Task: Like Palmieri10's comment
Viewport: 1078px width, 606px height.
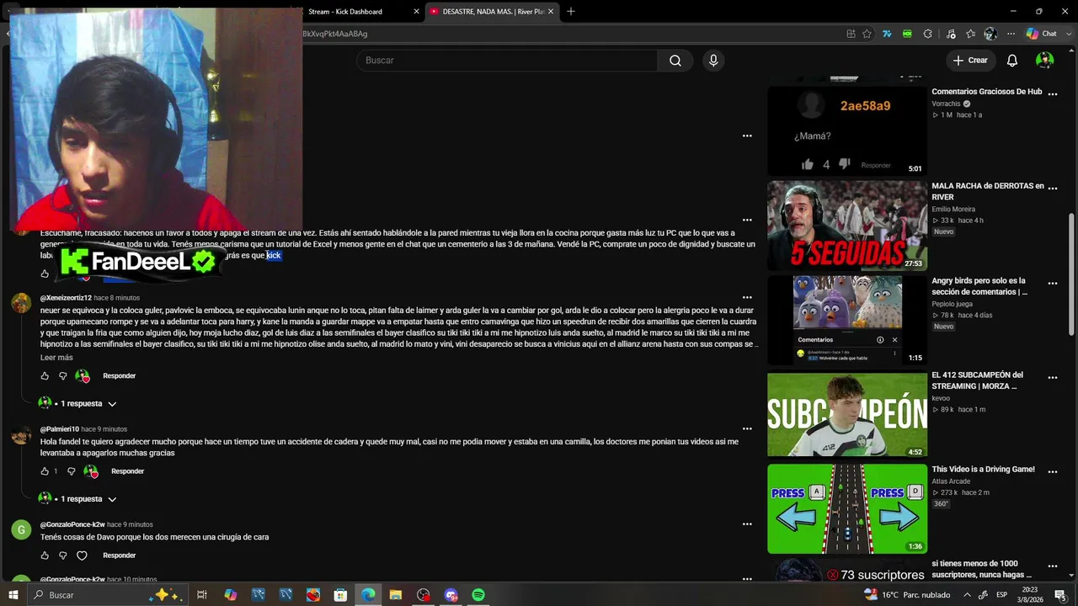Action: tap(45, 471)
